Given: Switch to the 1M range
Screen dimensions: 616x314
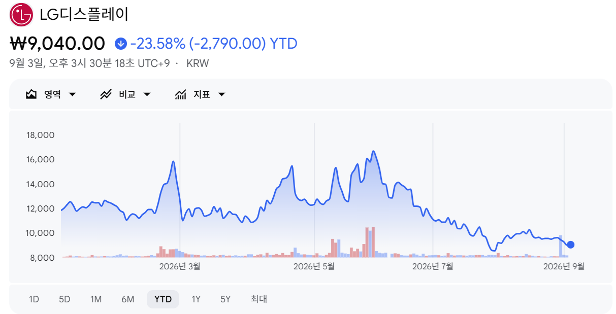Looking at the screenshot, I should pyautogui.click(x=96, y=299).
